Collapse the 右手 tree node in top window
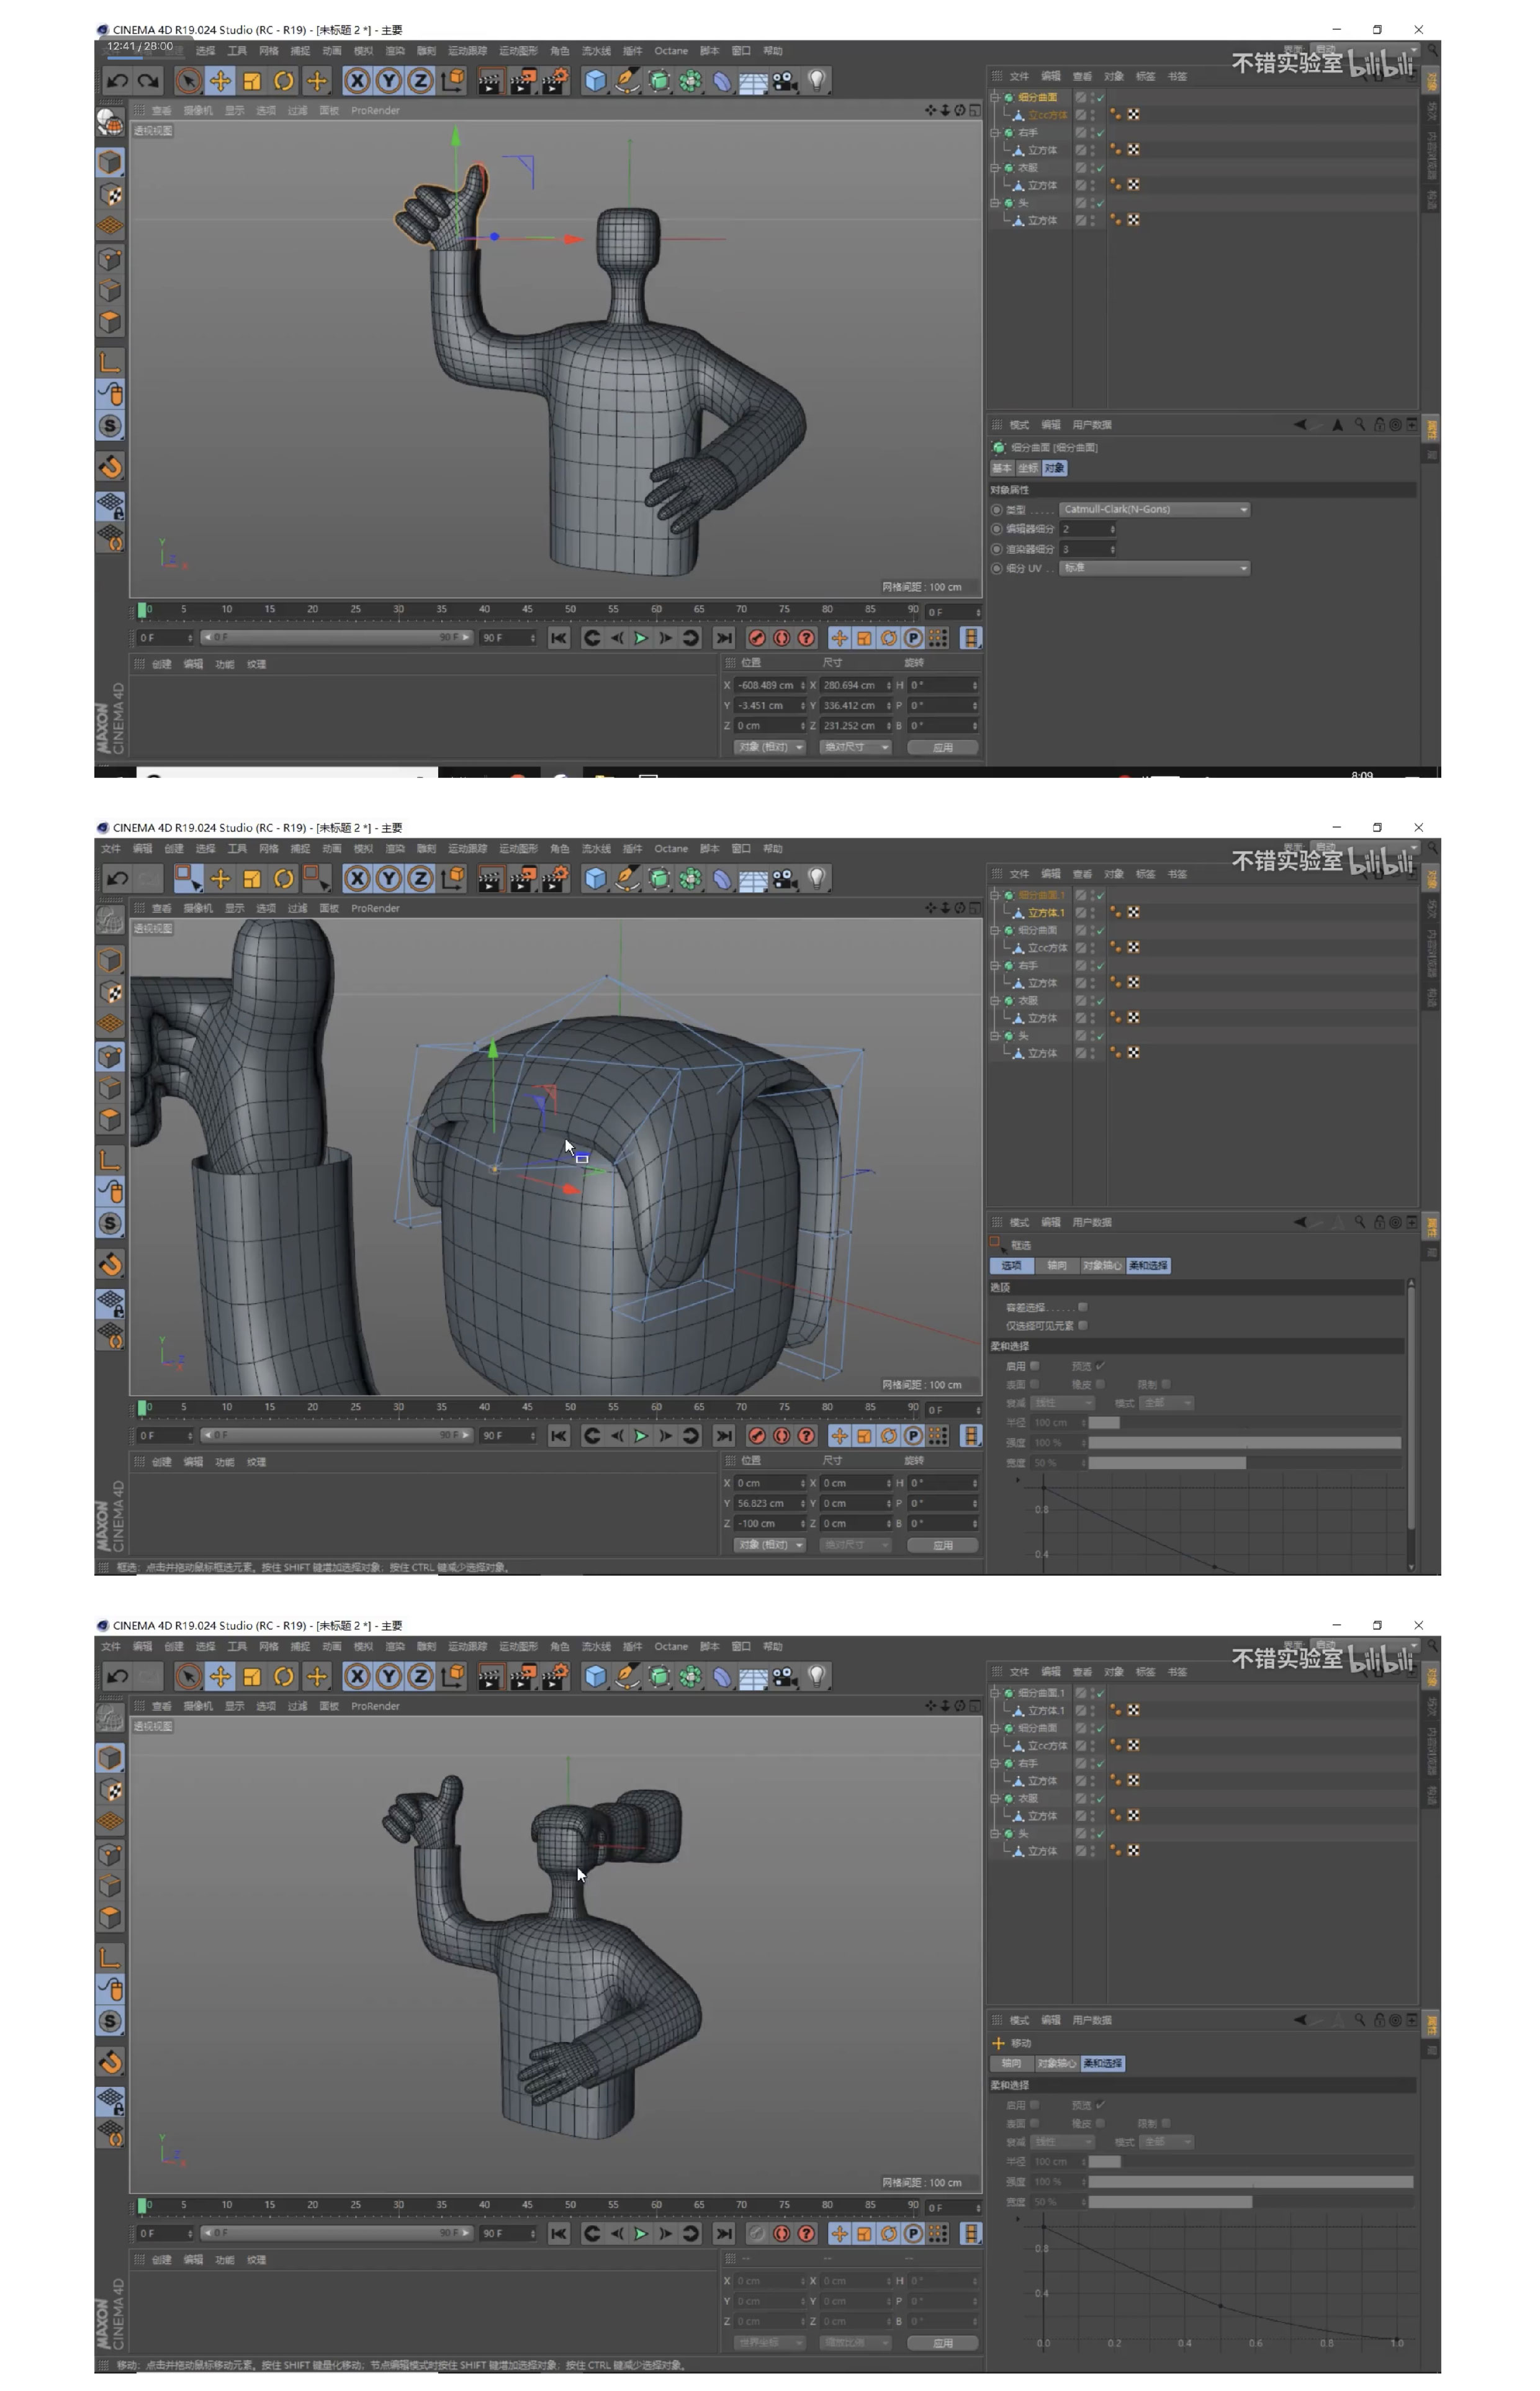The height and width of the screenshot is (2391, 1540). (x=995, y=133)
